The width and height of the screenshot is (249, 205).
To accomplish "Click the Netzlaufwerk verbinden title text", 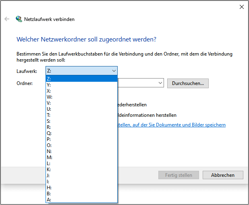I will tap(49, 19).
